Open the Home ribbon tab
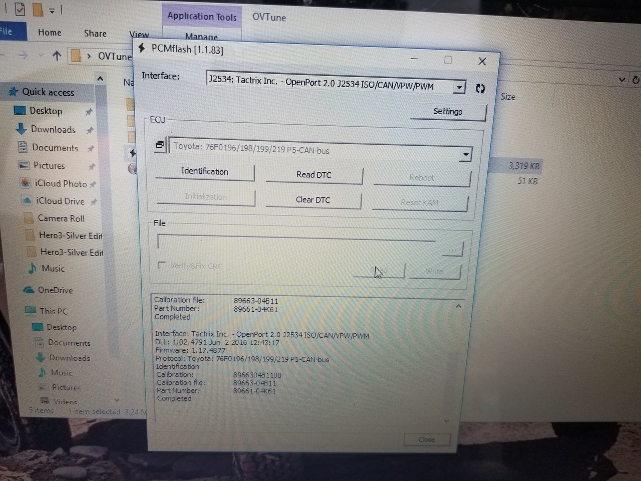The width and height of the screenshot is (641, 481). (50, 33)
